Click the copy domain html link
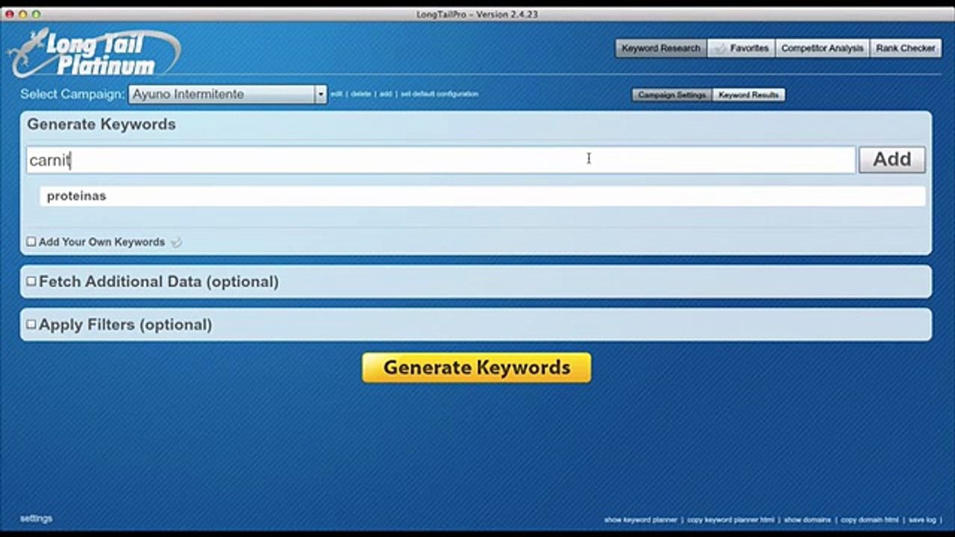955x537 pixels. (870, 520)
